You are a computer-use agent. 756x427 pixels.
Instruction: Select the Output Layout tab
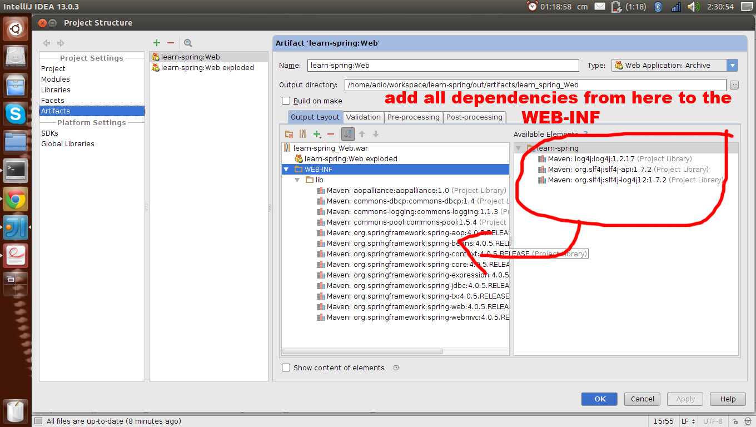pos(315,117)
